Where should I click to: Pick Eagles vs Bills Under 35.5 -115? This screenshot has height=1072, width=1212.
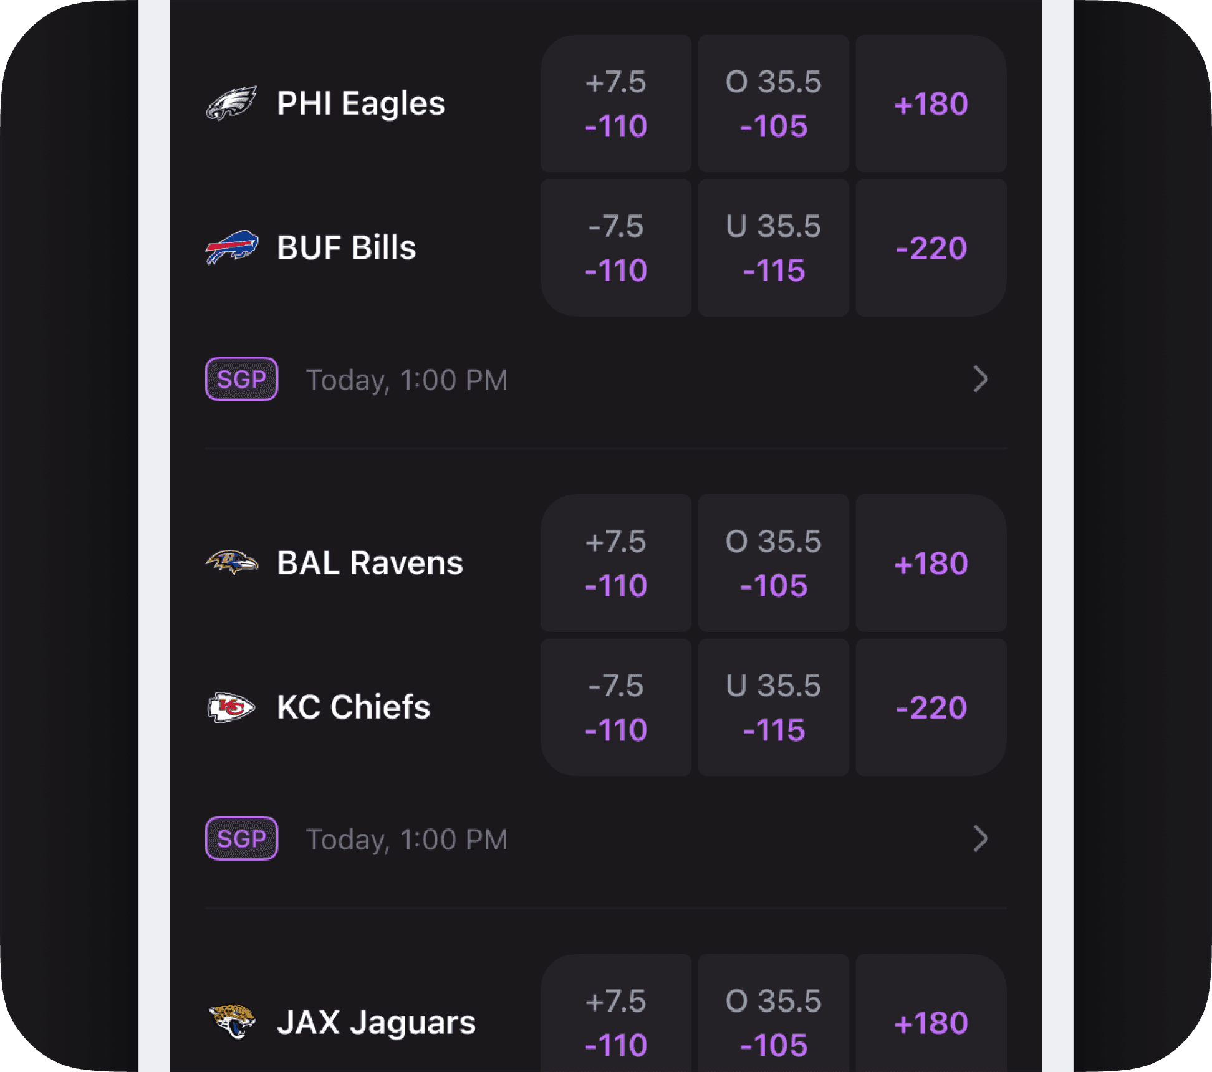[x=774, y=247]
